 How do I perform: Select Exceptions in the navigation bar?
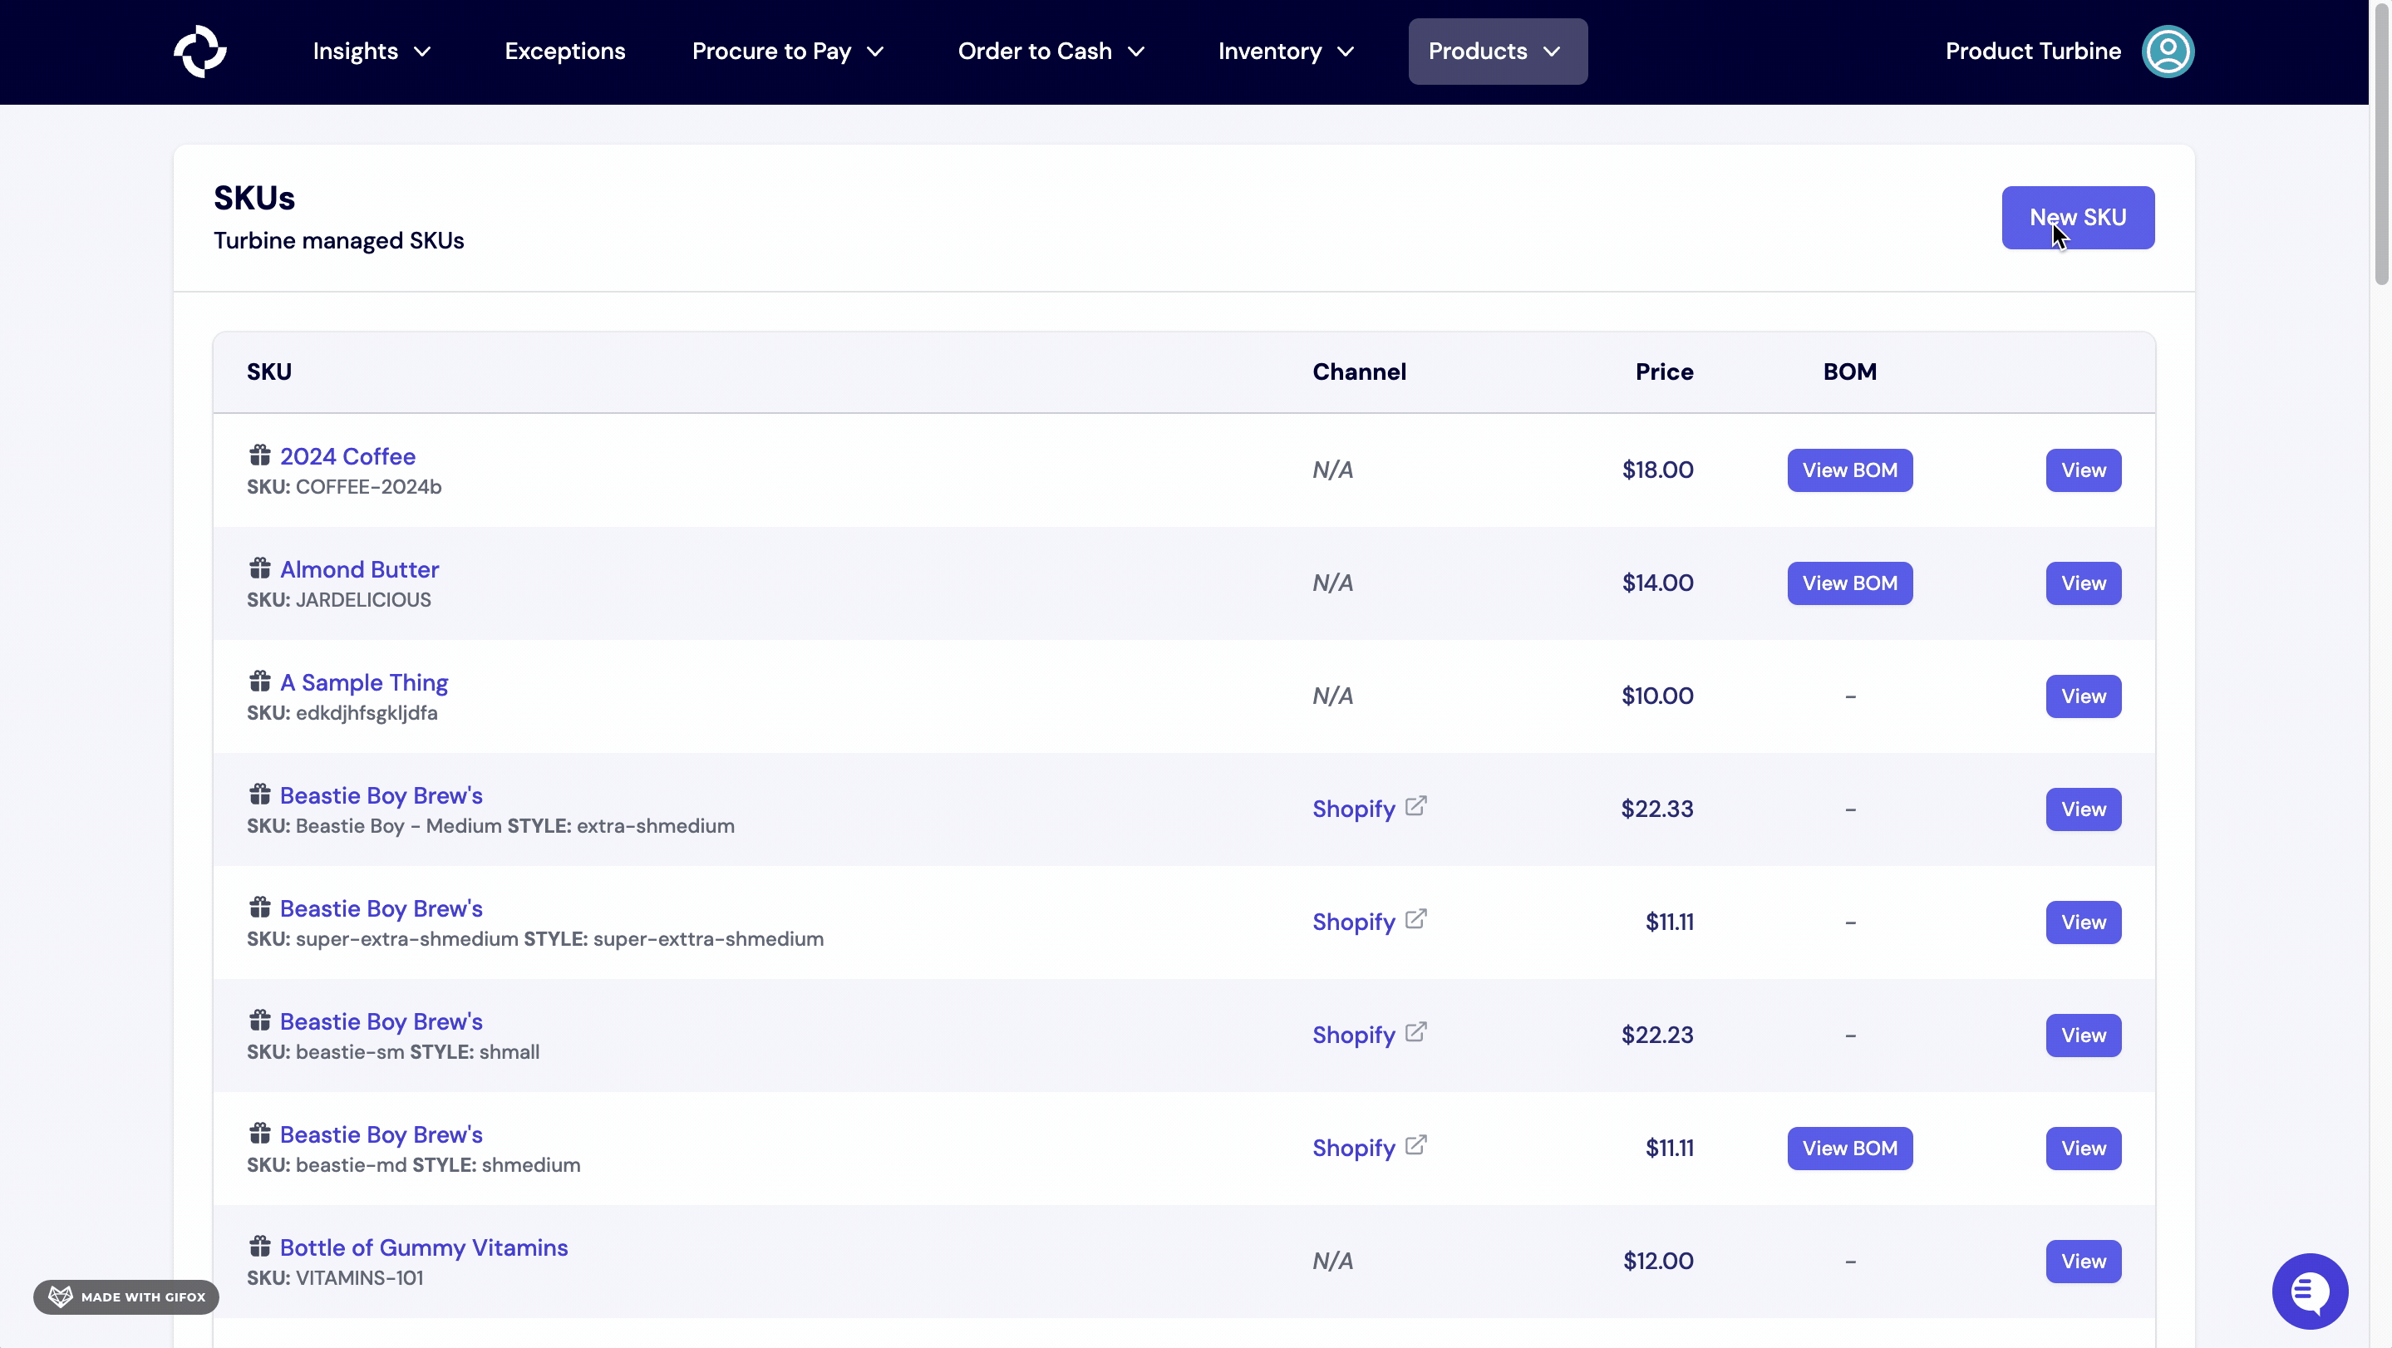pos(564,51)
